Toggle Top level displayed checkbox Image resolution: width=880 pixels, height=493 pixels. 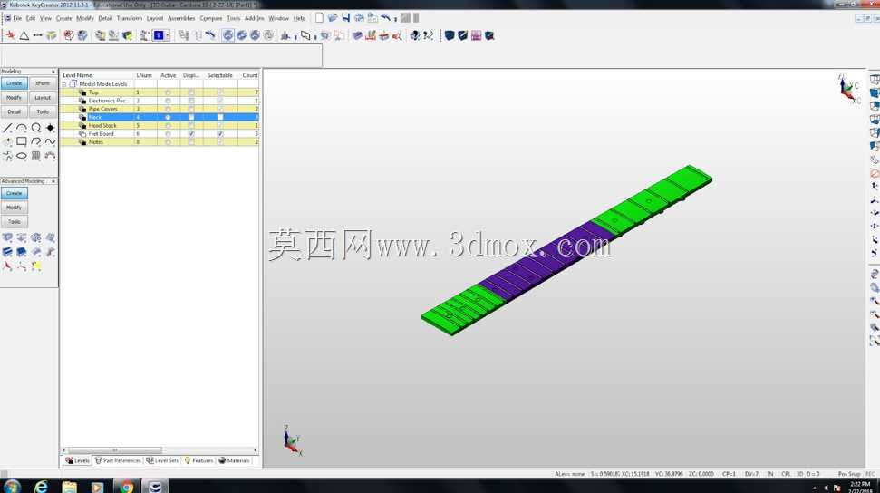click(191, 92)
